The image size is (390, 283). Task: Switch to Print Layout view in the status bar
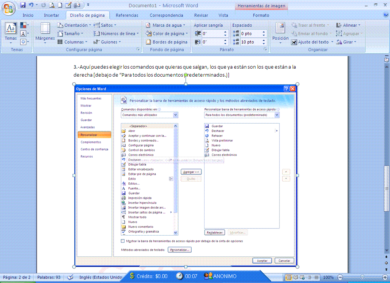pyautogui.click(x=289, y=277)
